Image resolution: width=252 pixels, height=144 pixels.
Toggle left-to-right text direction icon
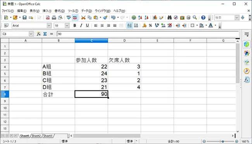129,25
